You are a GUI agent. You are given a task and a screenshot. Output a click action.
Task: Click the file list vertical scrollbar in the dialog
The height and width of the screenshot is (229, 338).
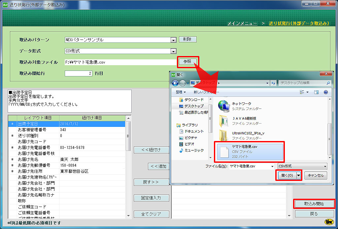click(329, 139)
